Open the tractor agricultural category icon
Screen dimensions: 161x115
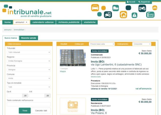108,15
